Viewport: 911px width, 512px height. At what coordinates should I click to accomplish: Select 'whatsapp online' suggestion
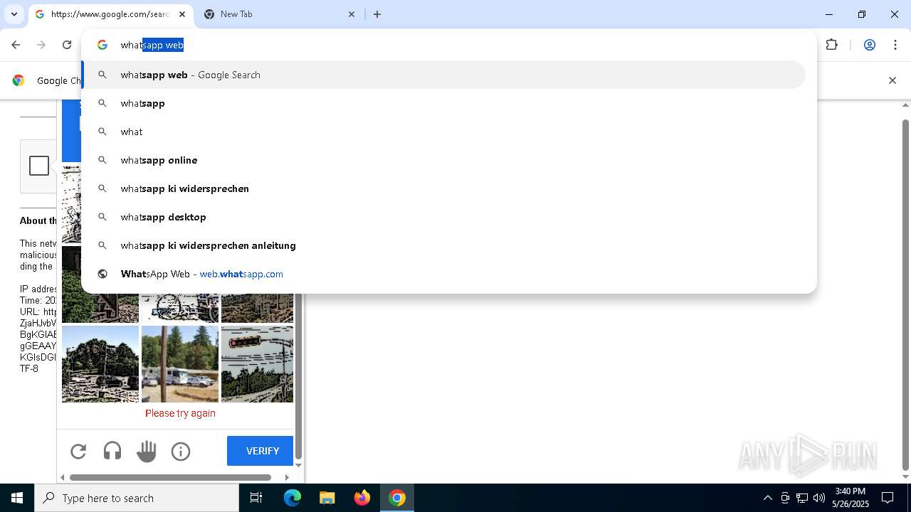(x=444, y=160)
